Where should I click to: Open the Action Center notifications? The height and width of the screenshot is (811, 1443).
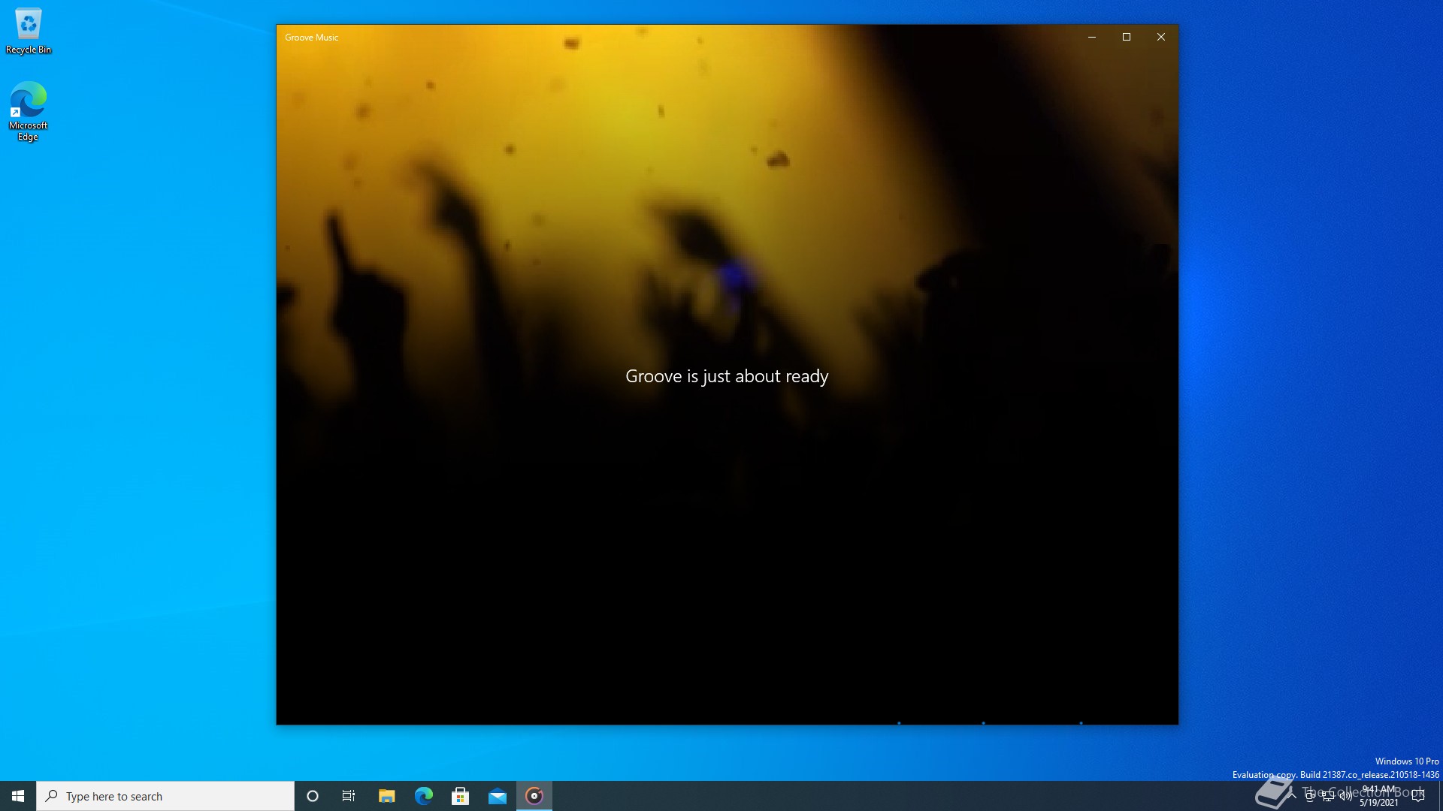(x=1418, y=796)
